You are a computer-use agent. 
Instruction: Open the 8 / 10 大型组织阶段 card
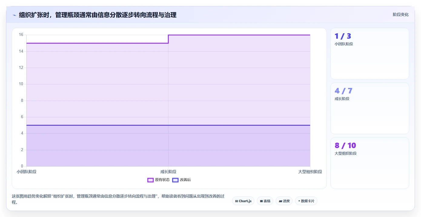[x=370, y=163]
